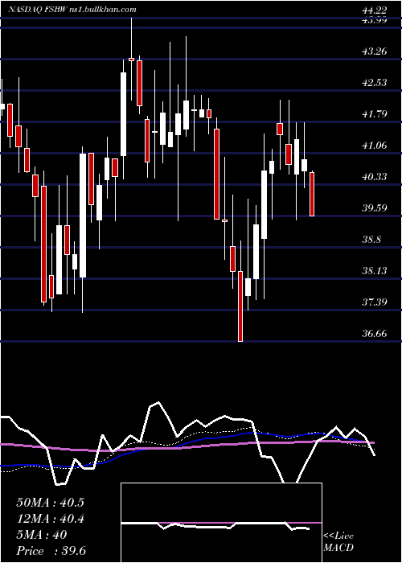Select the 36.66 price axis label

click(374, 333)
